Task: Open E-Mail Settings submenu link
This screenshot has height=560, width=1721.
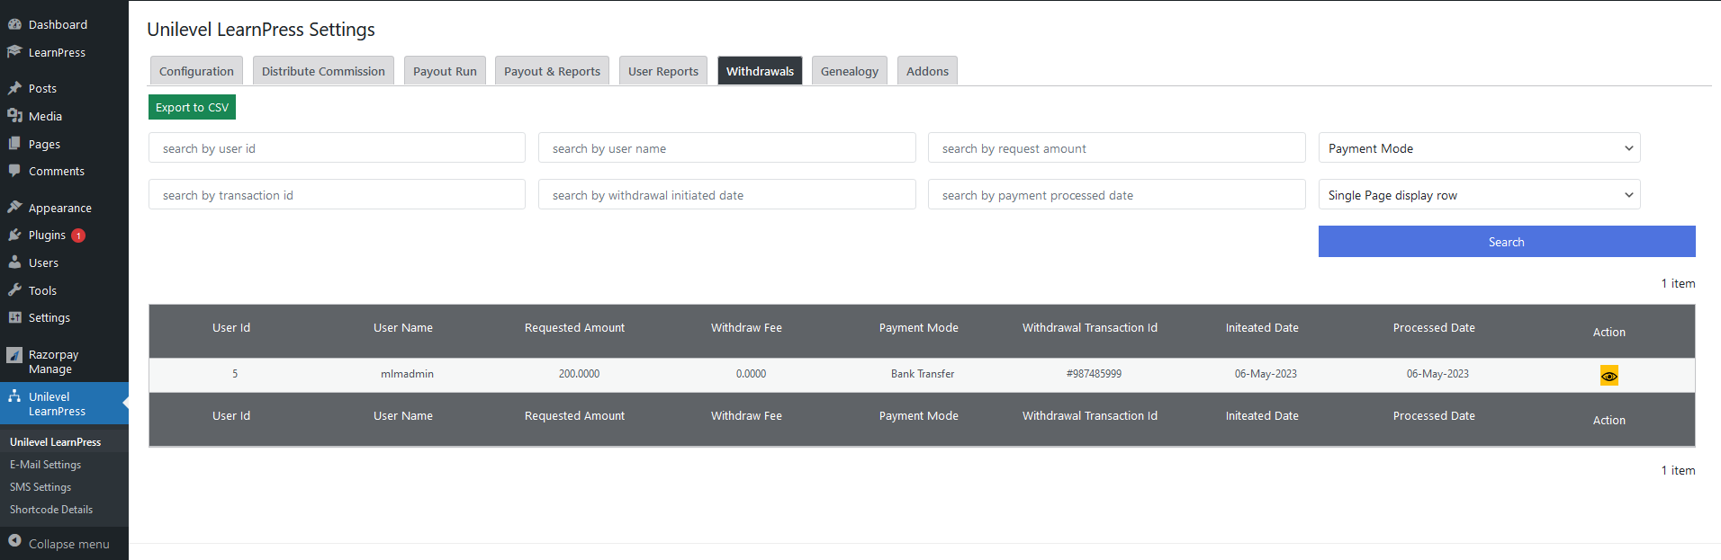Action: coord(45,465)
